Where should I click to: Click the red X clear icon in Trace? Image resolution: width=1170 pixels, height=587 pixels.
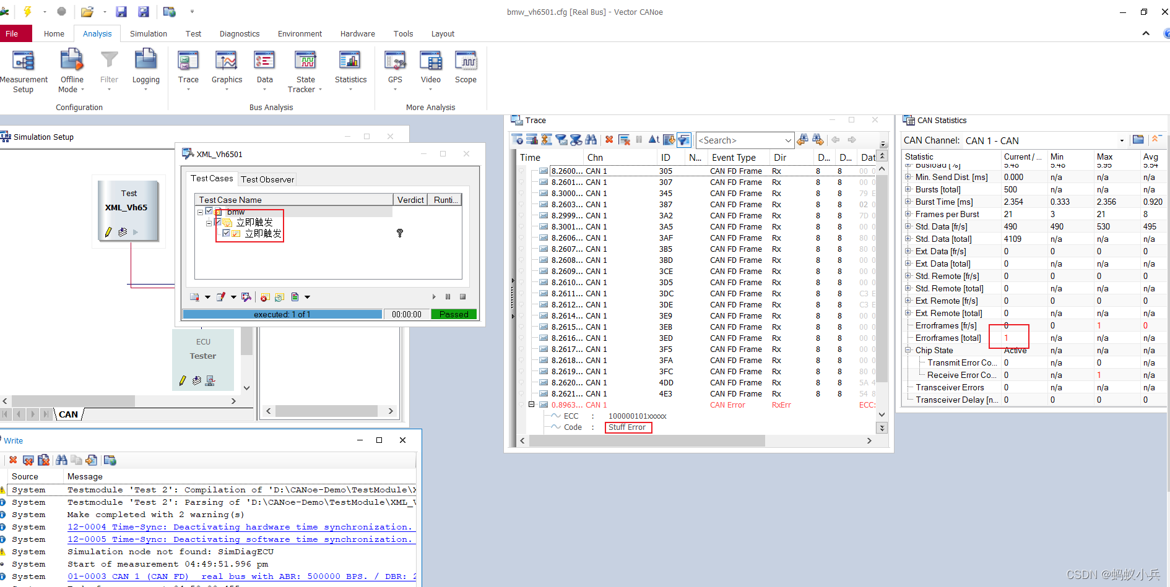click(609, 140)
